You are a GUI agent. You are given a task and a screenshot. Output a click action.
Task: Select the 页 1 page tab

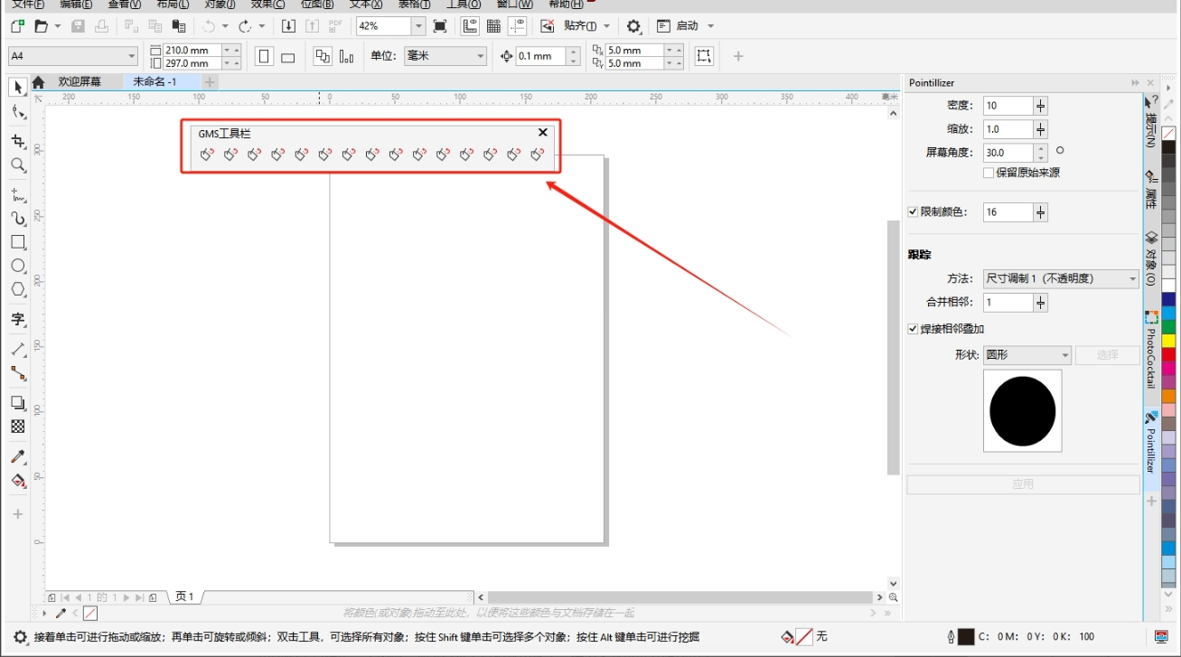(185, 596)
